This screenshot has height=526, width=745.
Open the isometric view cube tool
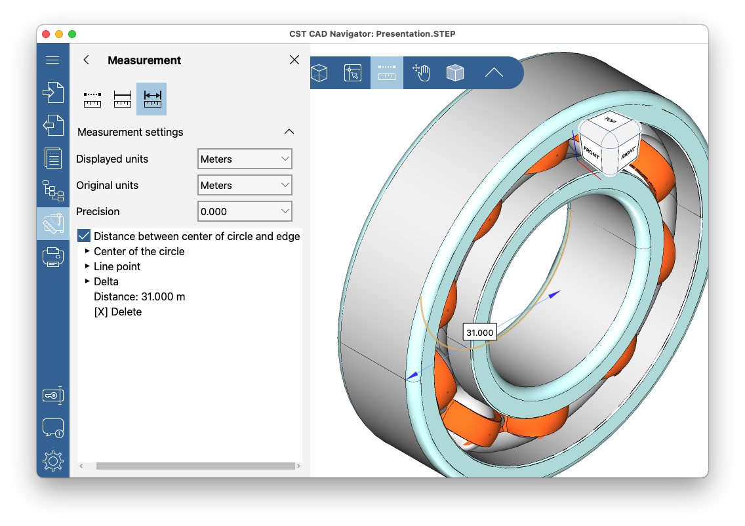319,73
